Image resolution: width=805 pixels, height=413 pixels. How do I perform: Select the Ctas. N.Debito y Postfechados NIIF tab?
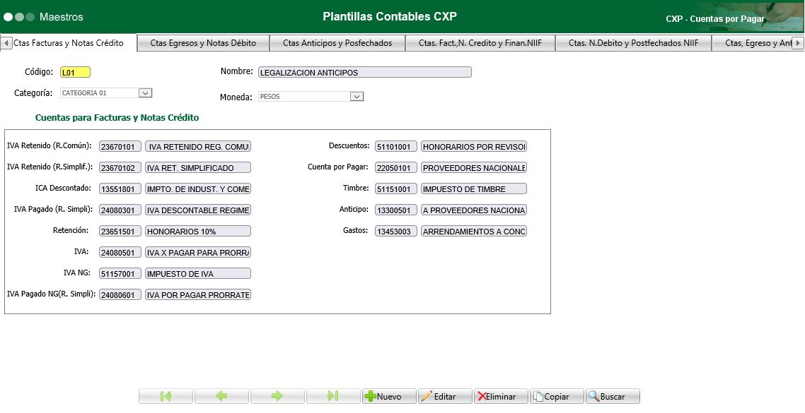click(633, 42)
